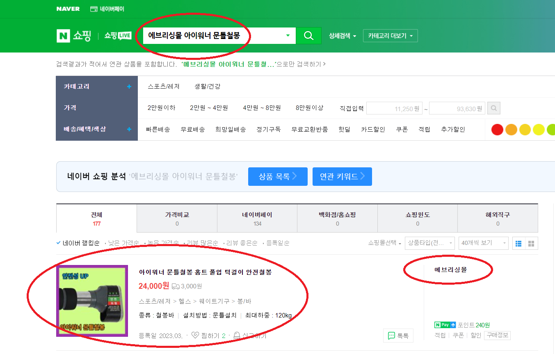The width and height of the screenshot is (555, 354).
Task: Toggle 핫딜 filter
Action: point(345,129)
